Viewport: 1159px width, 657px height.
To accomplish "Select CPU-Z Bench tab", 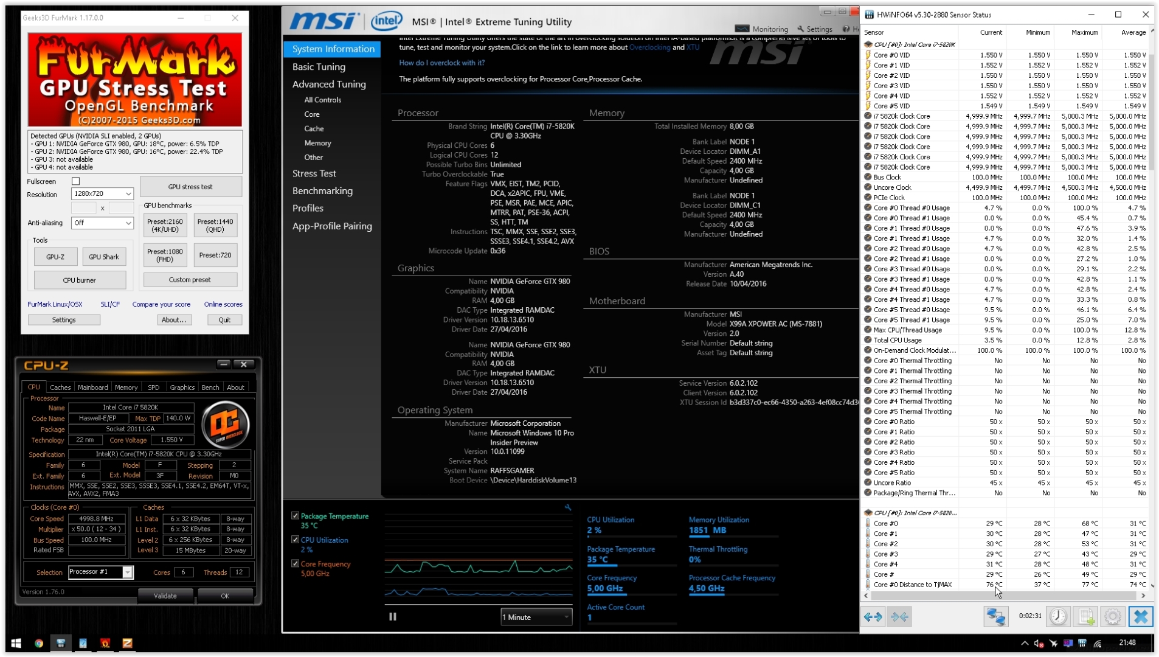I will click(210, 388).
